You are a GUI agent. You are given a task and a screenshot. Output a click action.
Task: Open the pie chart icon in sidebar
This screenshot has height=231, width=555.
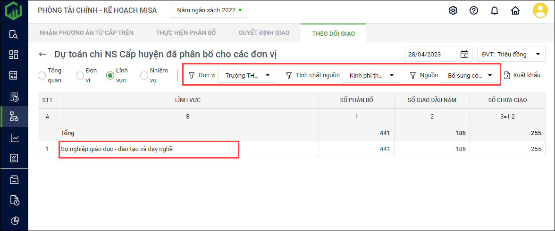14,220
